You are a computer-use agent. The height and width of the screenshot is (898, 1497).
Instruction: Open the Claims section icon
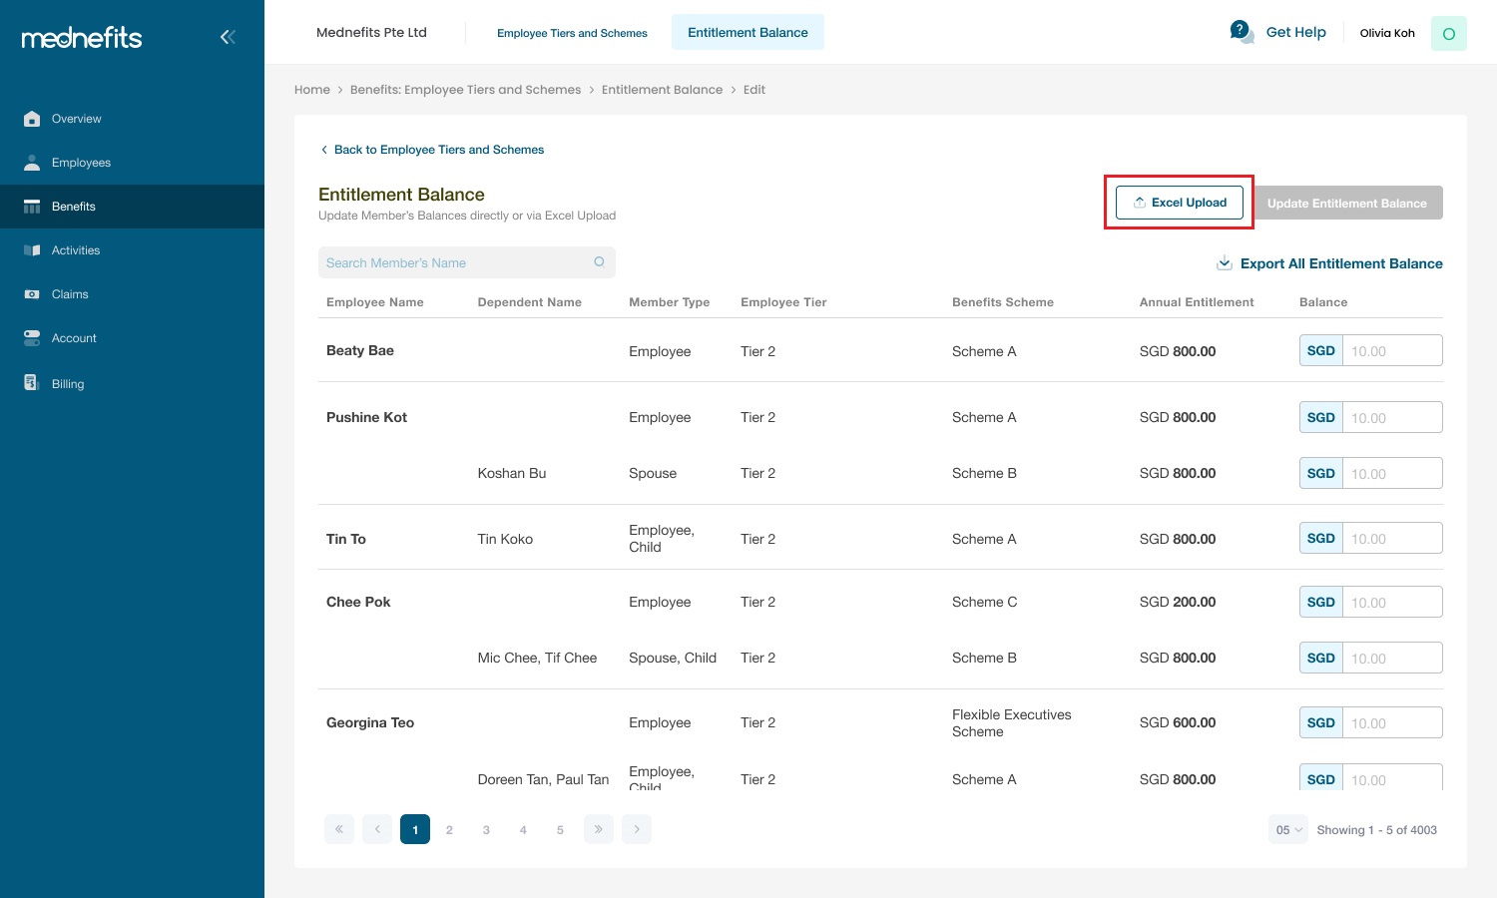point(31,293)
